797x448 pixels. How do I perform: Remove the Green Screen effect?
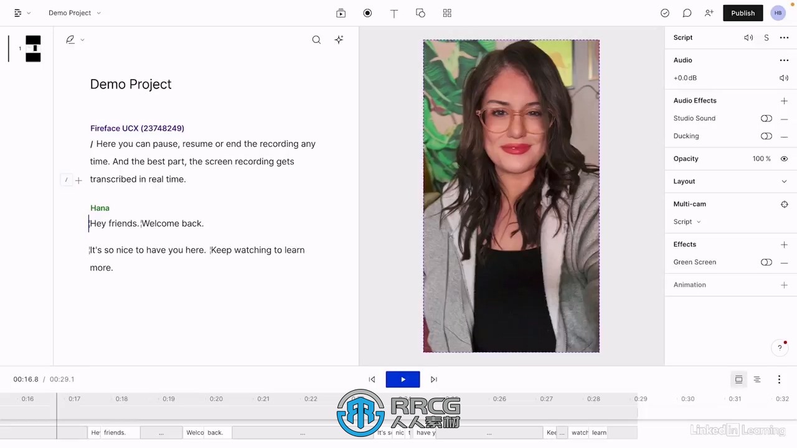coord(784,263)
